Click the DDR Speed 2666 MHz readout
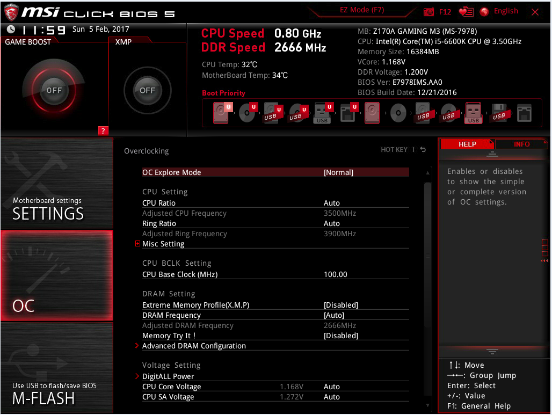The height and width of the screenshot is (415, 552). pyautogui.click(x=264, y=48)
